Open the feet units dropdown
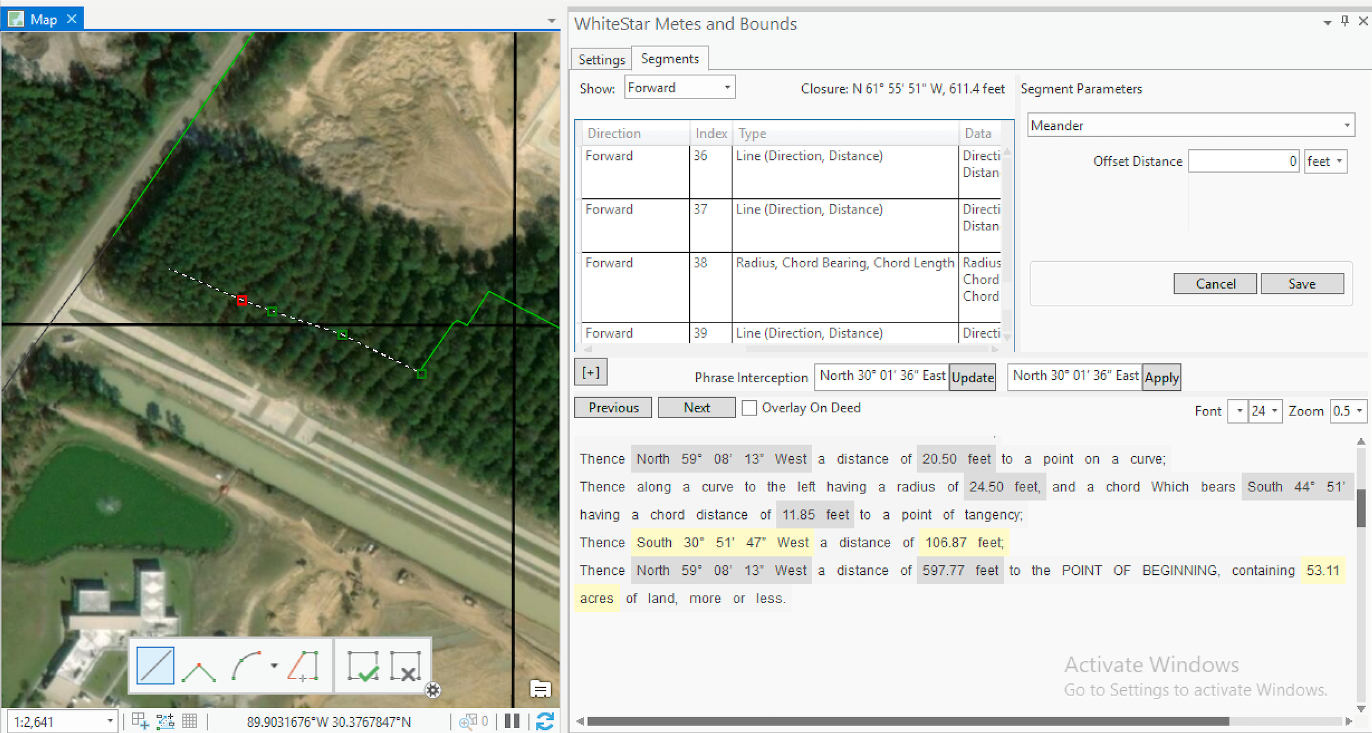1372x733 pixels. pyautogui.click(x=1326, y=161)
